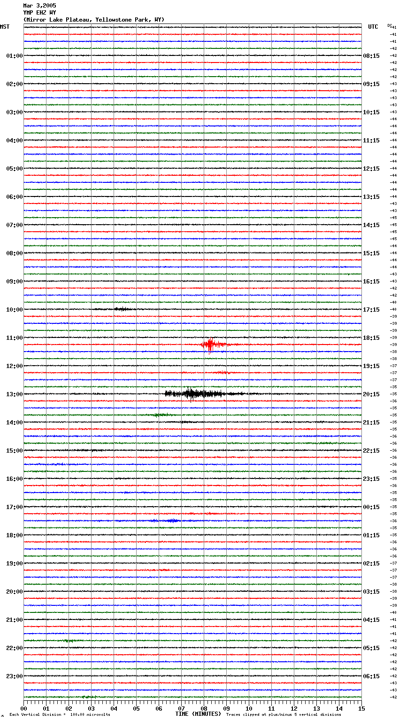Click the MST time label '17:00'
Screen dimensions: 399x721
[x=14, y=507]
